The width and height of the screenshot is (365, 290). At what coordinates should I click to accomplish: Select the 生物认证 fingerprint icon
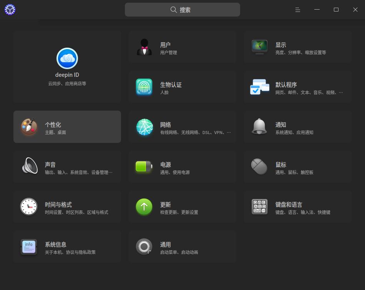pos(144,87)
